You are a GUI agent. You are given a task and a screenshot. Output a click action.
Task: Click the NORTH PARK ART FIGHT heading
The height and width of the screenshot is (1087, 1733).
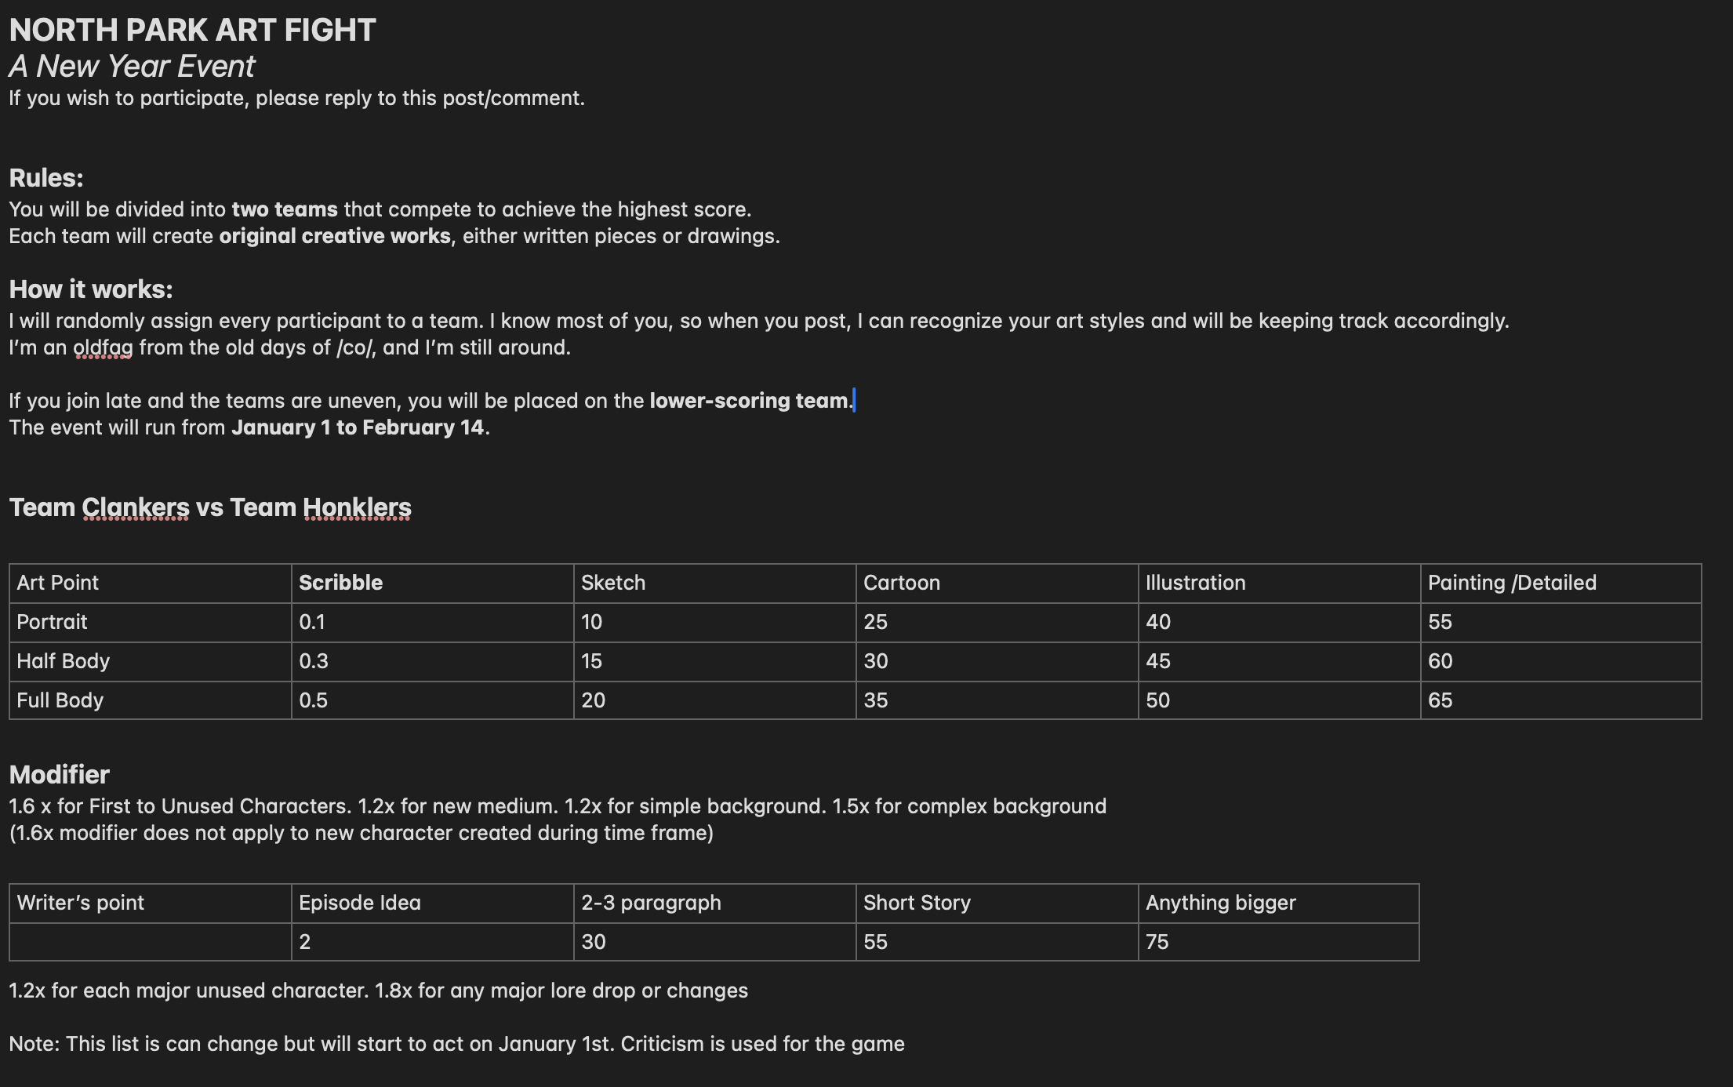point(192,31)
